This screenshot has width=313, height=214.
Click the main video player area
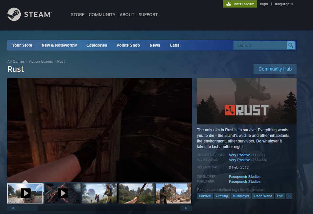tap(100, 130)
